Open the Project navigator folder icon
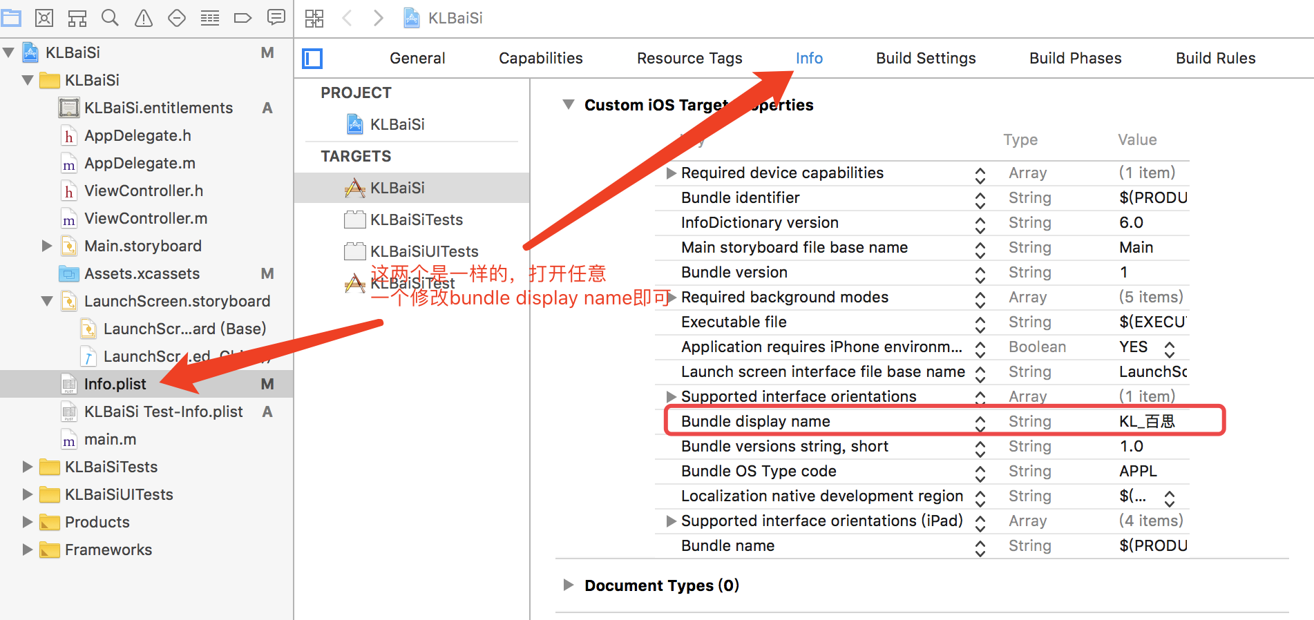 pos(10,18)
